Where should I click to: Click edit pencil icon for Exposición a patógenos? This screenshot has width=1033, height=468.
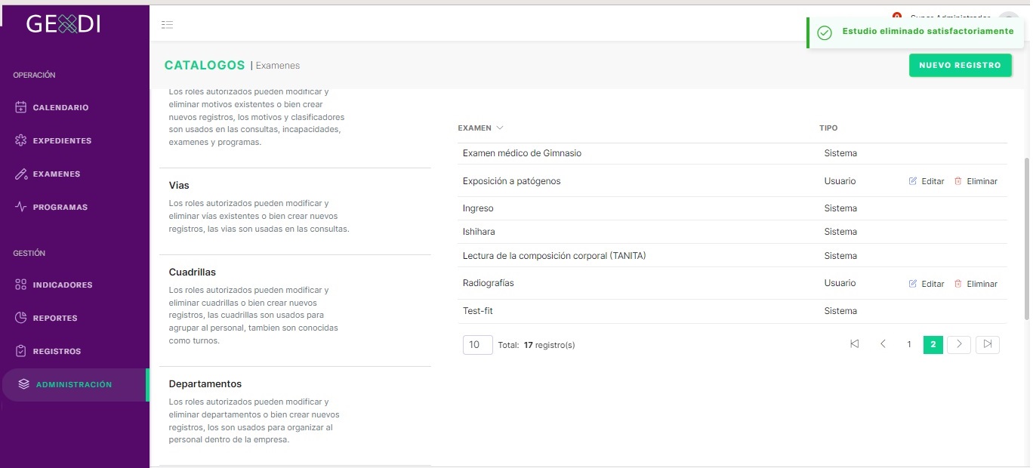[x=913, y=181]
